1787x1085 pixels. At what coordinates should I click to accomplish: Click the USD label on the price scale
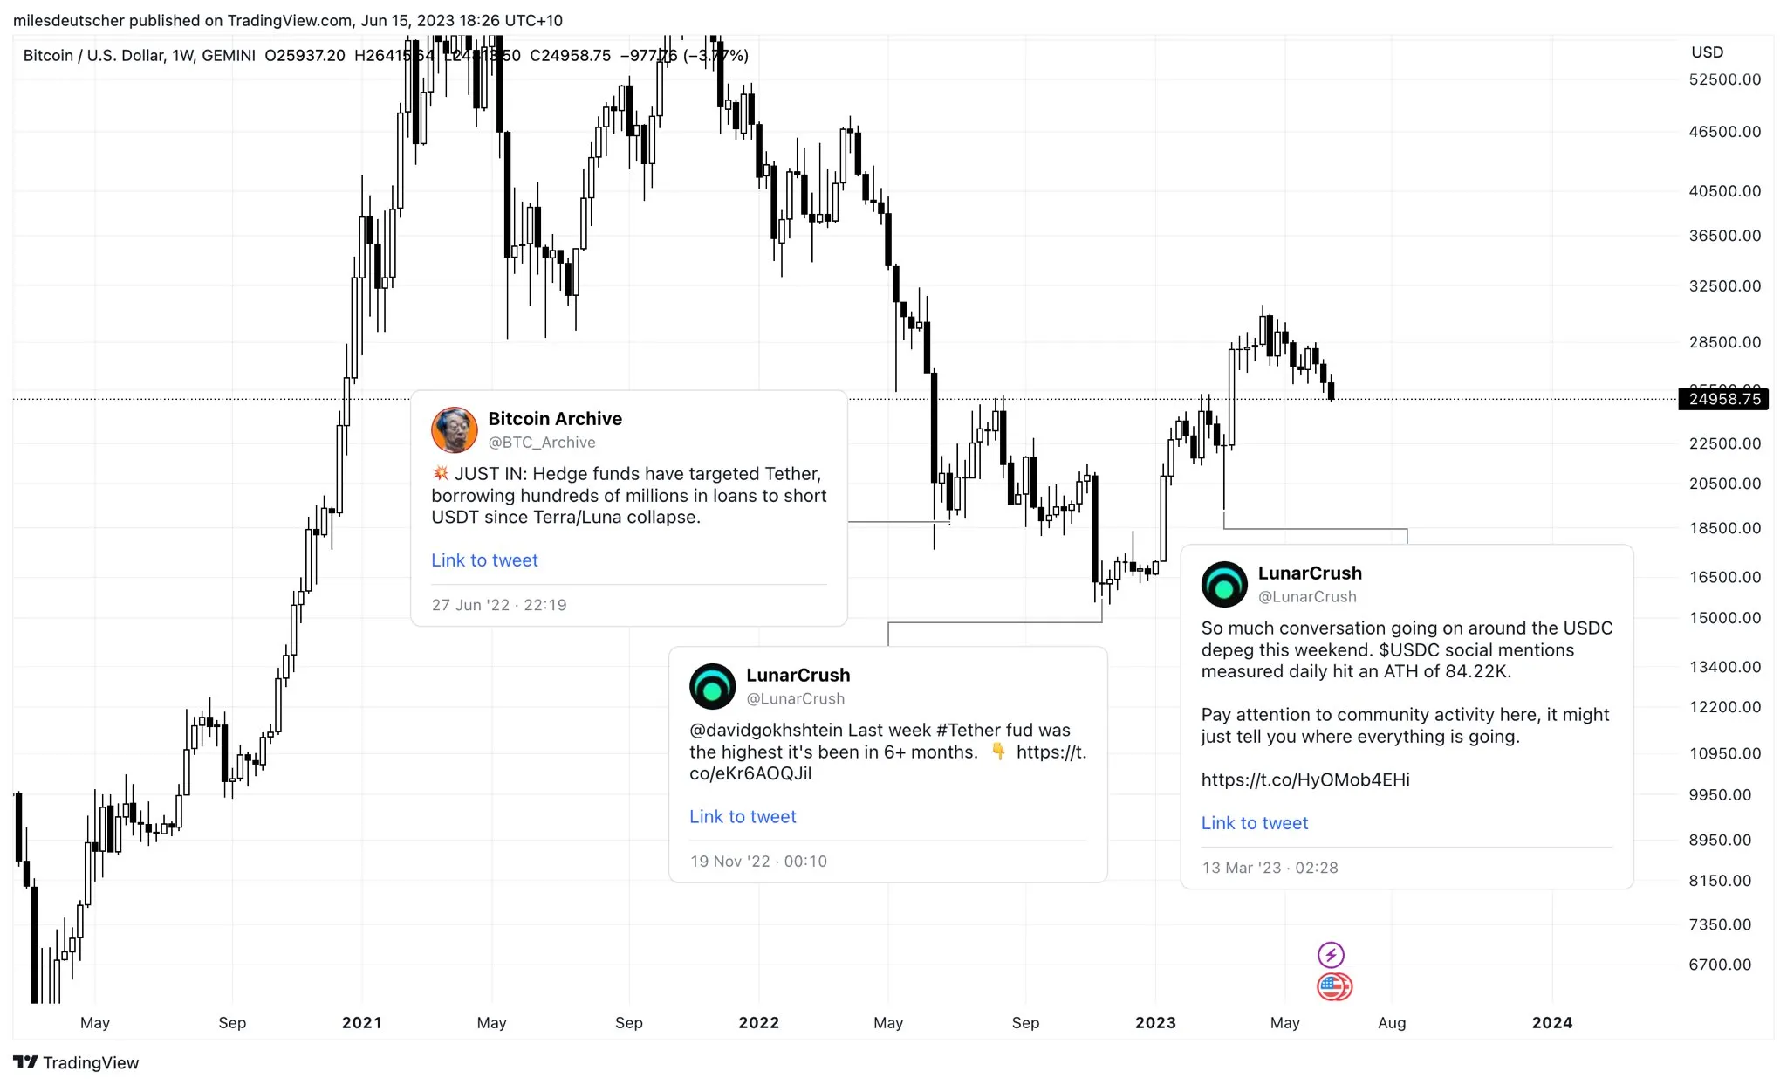tap(1706, 52)
